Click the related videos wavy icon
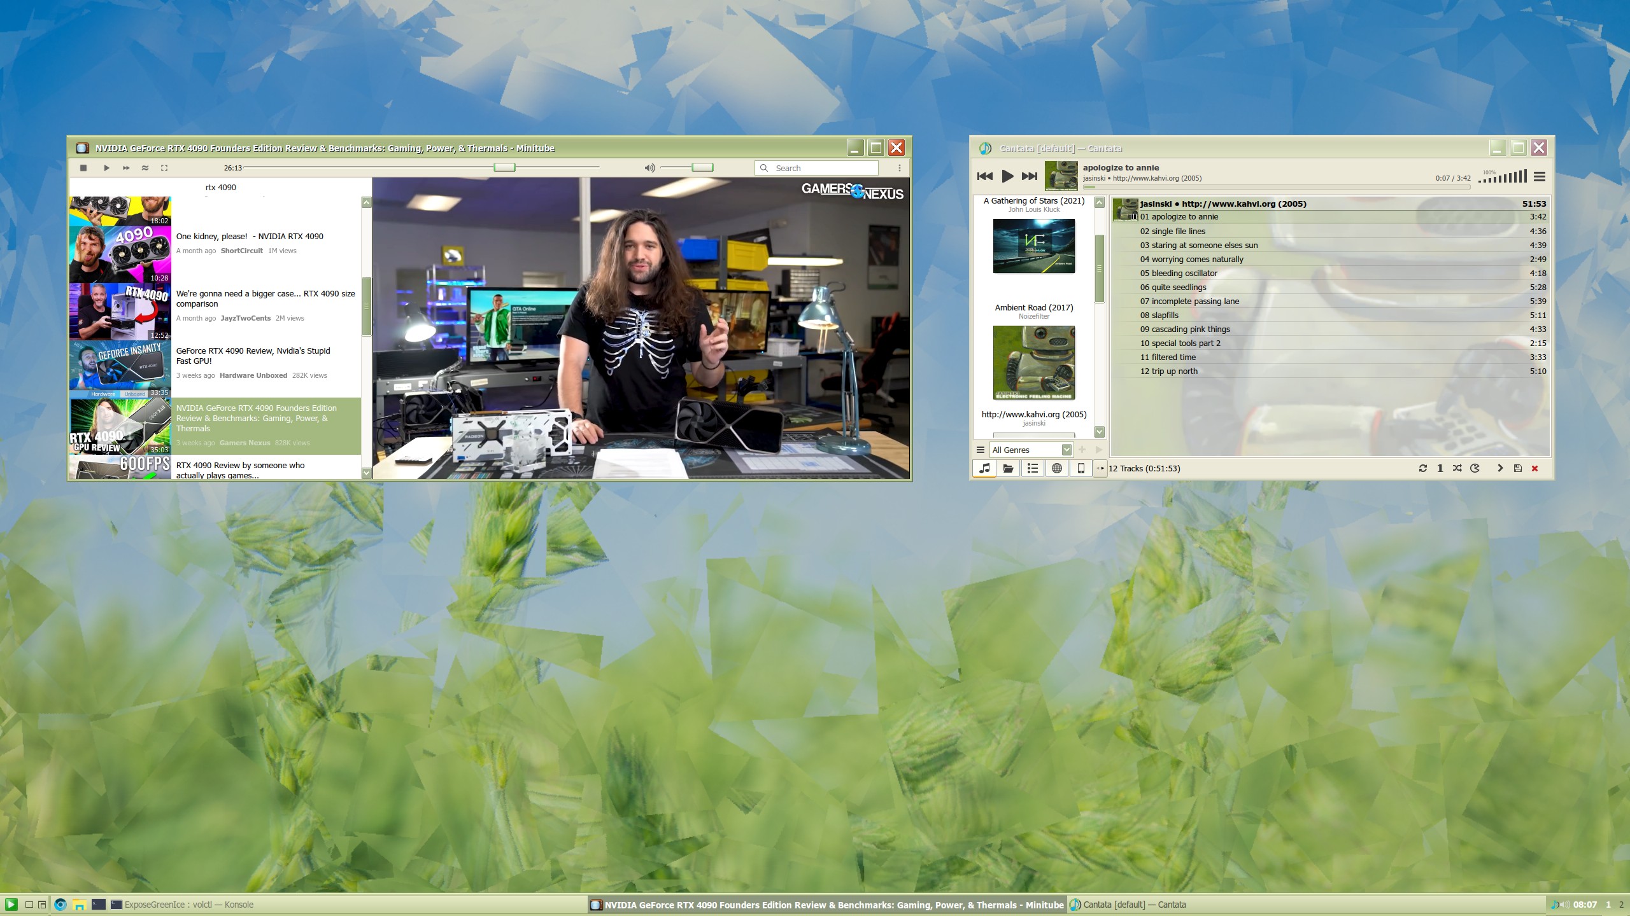The image size is (1630, 916). click(145, 168)
